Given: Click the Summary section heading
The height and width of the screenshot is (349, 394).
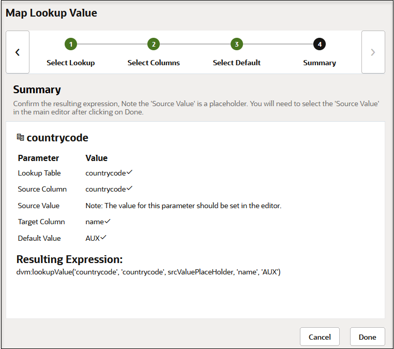Looking at the screenshot, I should pyautogui.click(x=37, y=90).
